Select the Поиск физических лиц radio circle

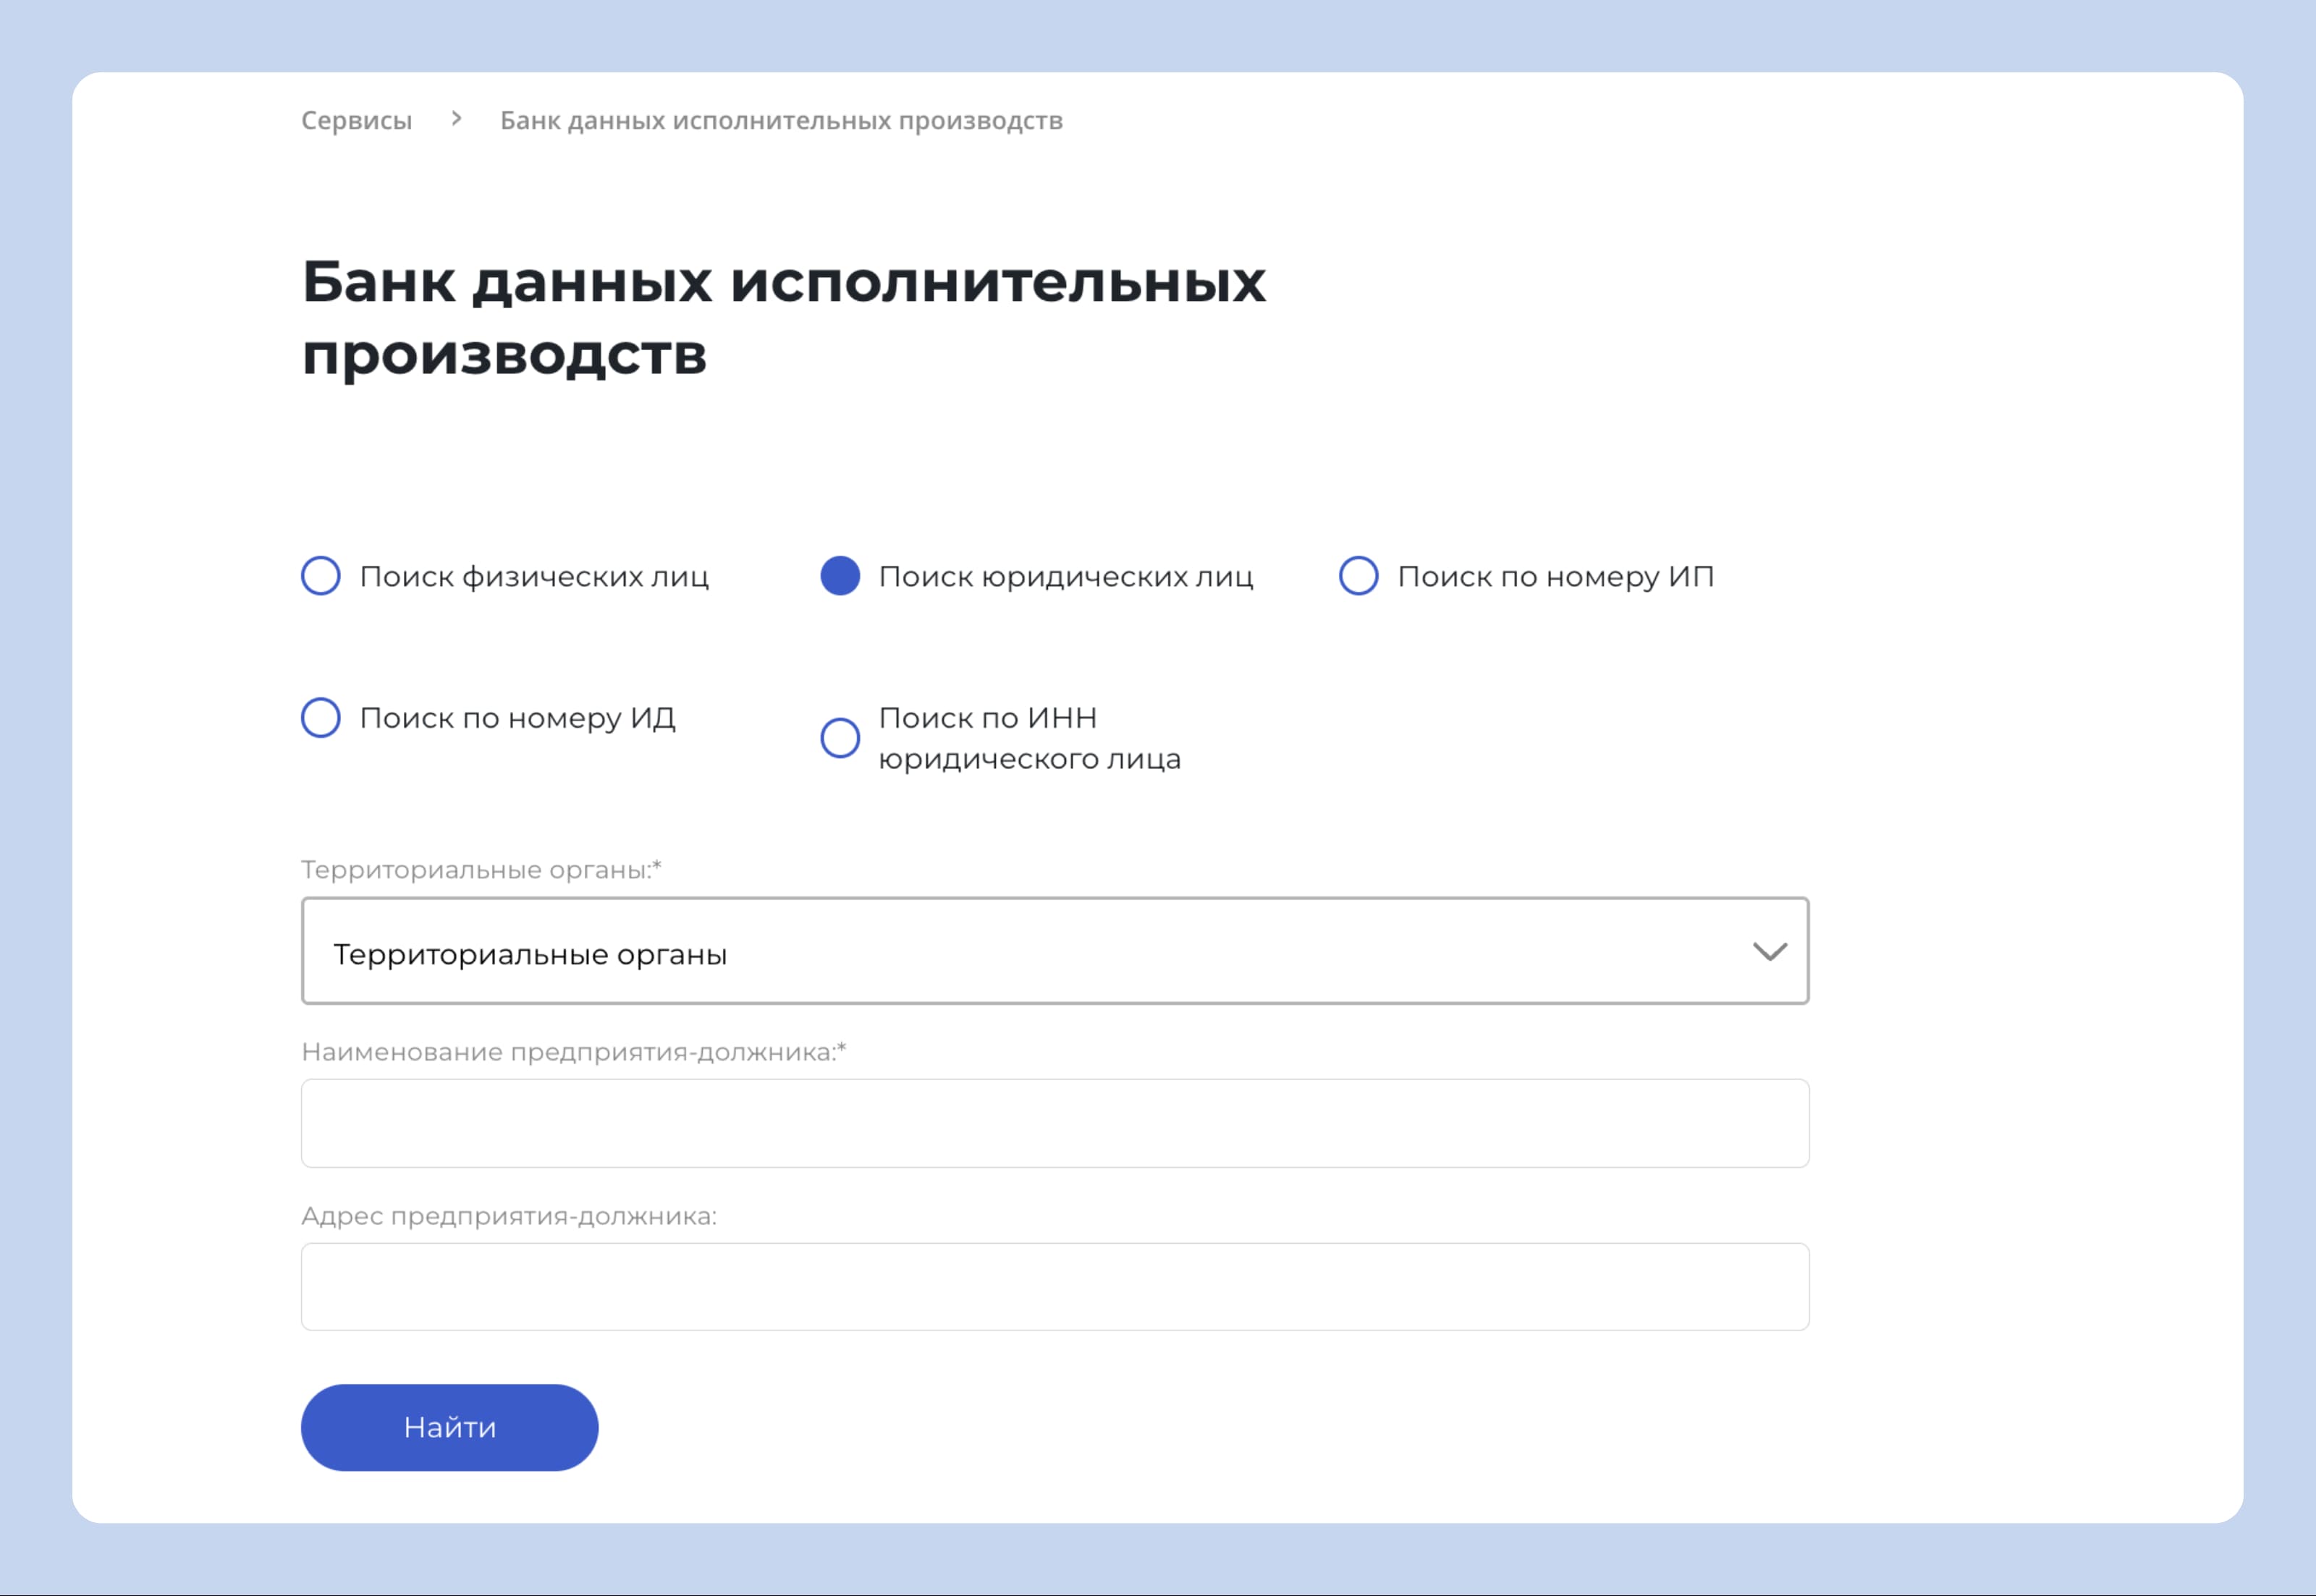(321, 576)
